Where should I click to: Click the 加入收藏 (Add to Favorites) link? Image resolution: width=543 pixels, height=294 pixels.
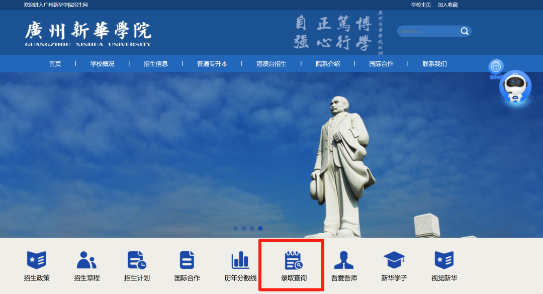[x=448, y=4]
